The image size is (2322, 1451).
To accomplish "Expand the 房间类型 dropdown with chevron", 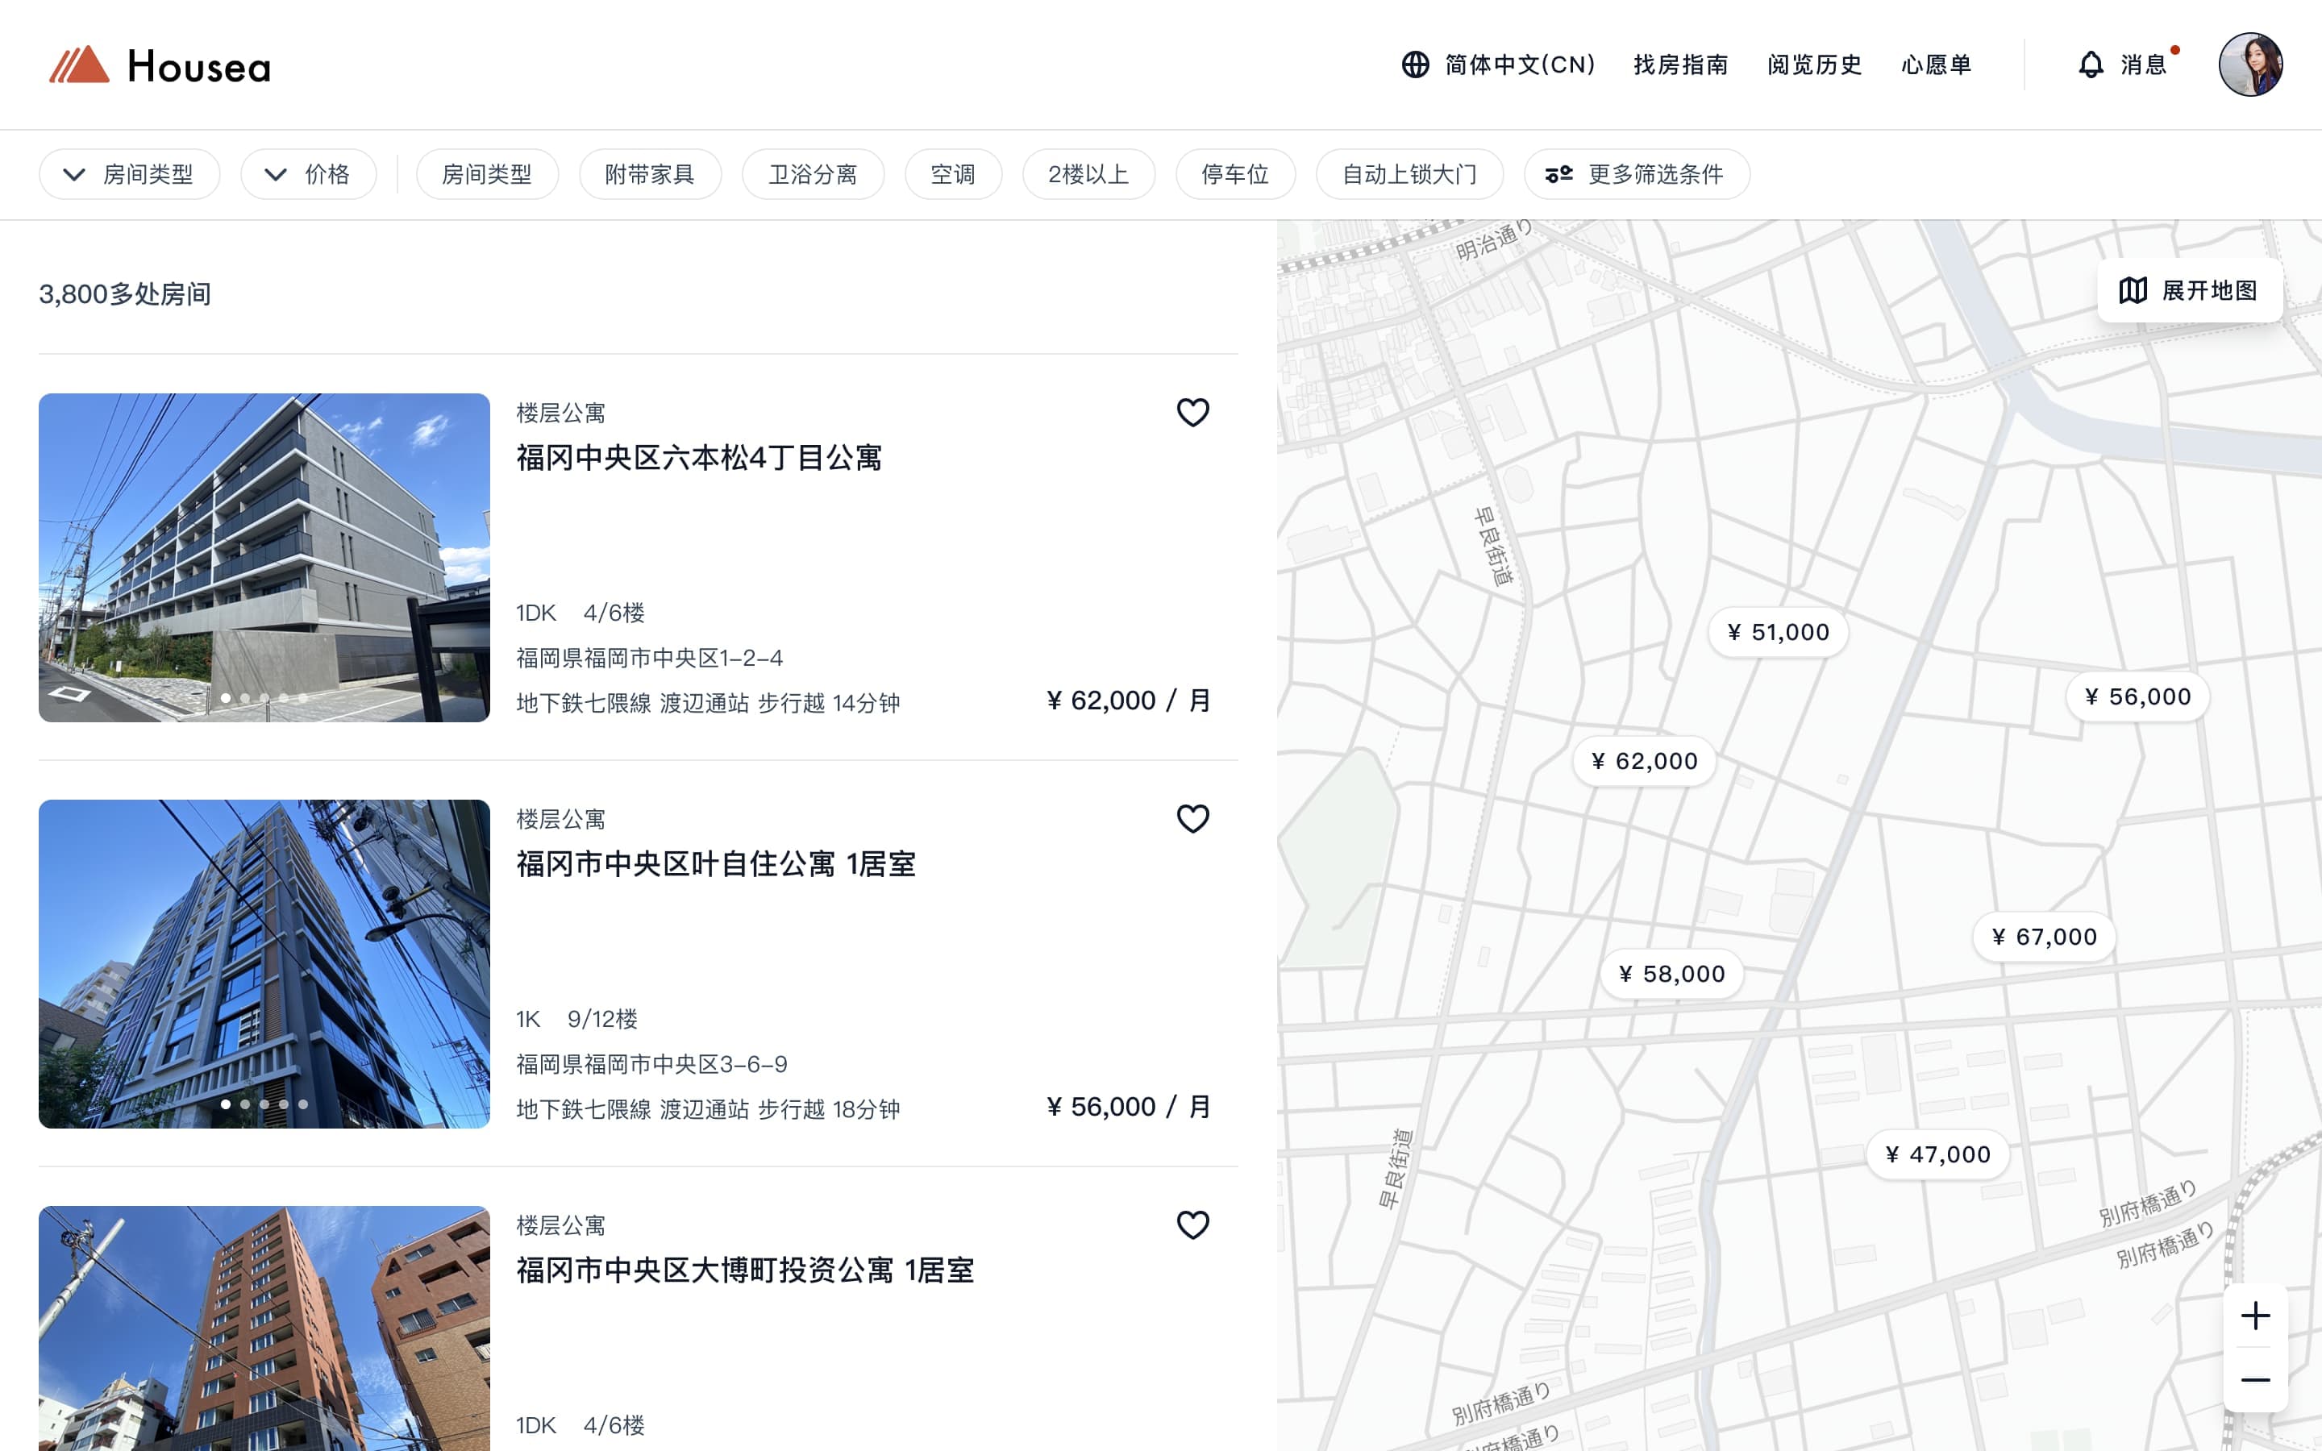I will point(130,173).
